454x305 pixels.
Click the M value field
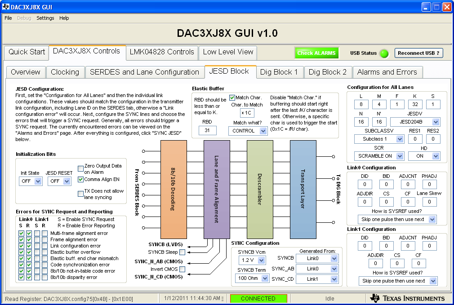click(379, 105)
